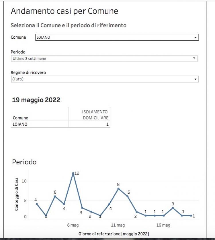Open the Regime di ricovero dropdown

(103, 79)
